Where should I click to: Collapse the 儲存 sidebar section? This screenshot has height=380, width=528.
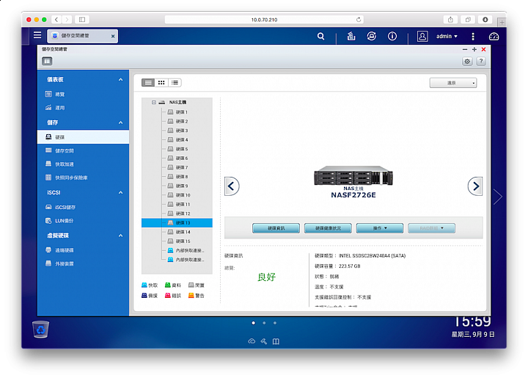click(x=120, y=123)
